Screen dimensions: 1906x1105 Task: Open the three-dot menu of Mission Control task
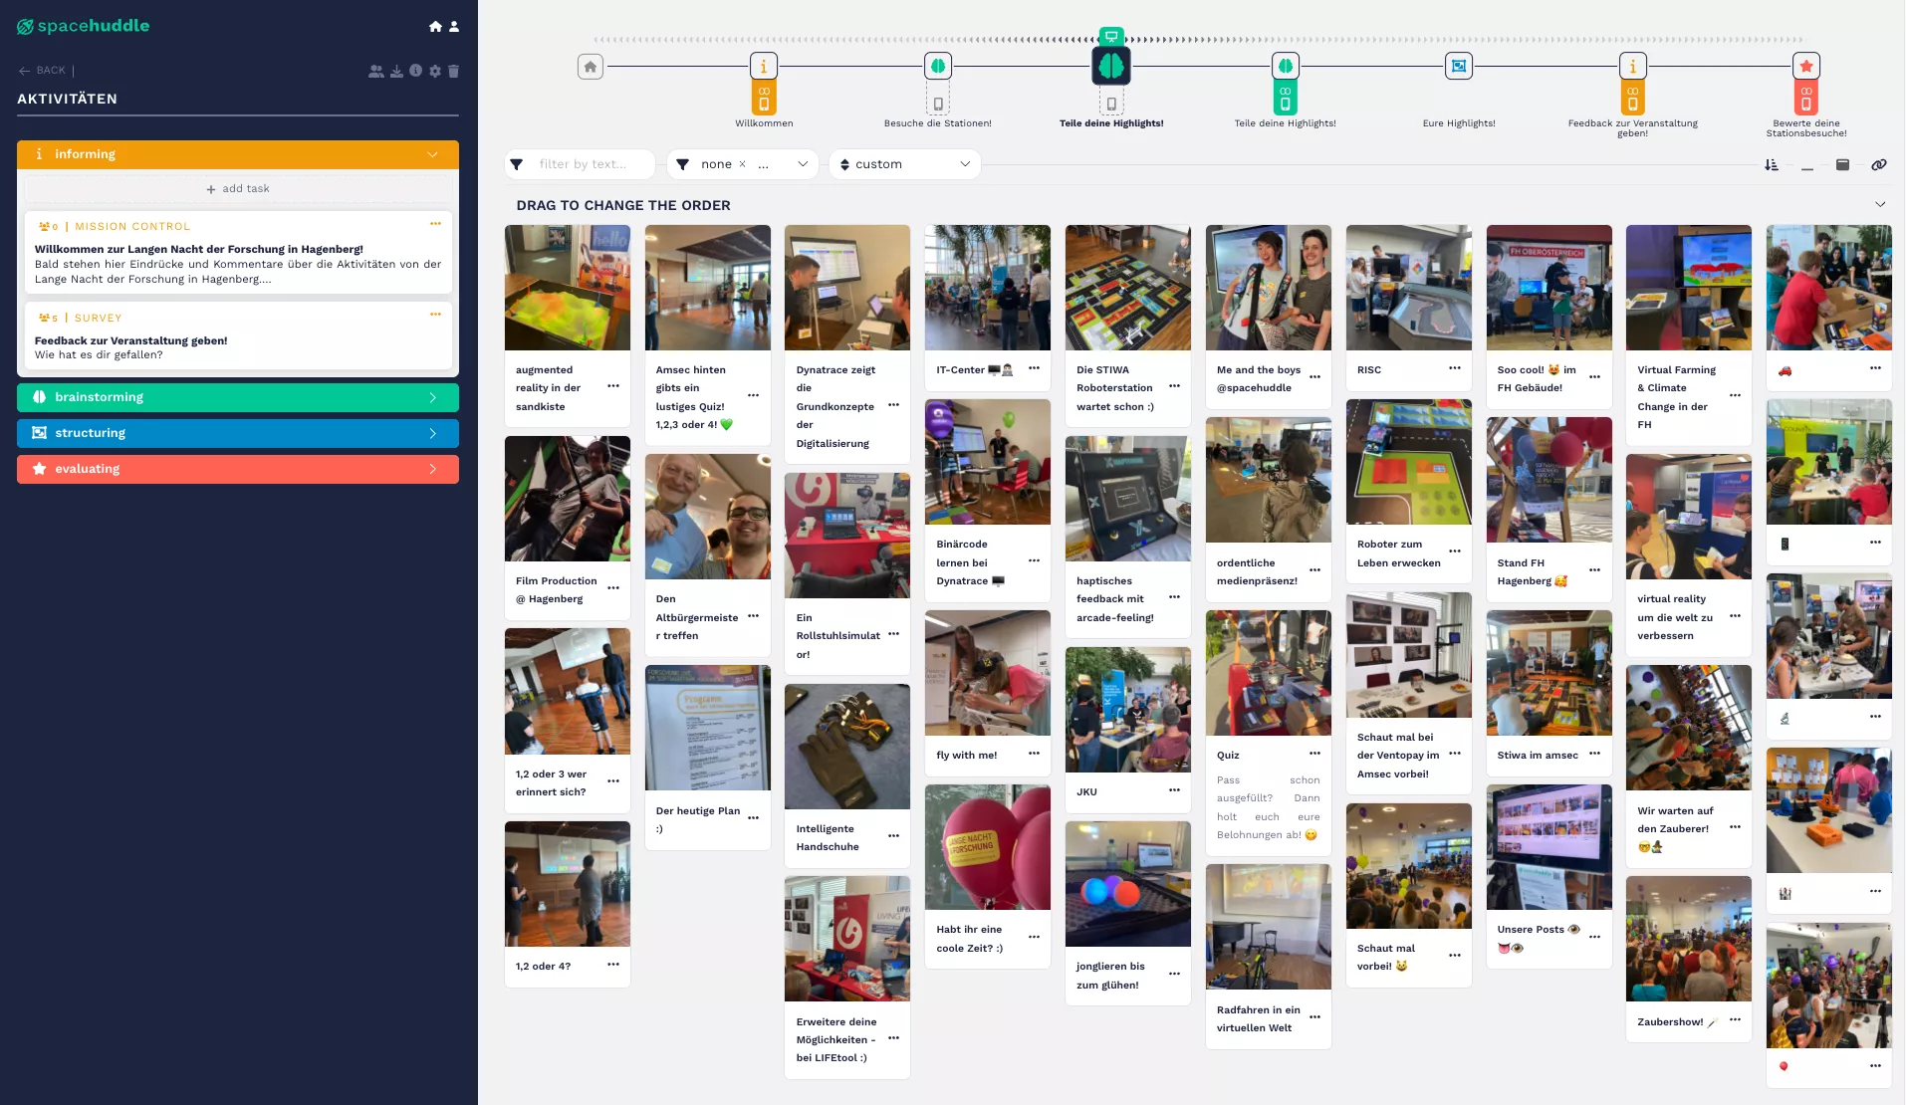tap(435, 224)
